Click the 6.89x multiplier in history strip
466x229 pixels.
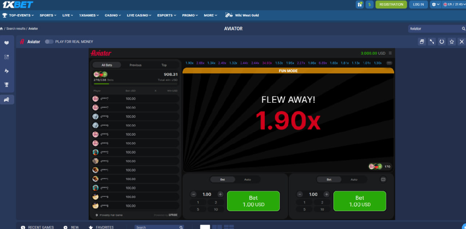point(323,63)
